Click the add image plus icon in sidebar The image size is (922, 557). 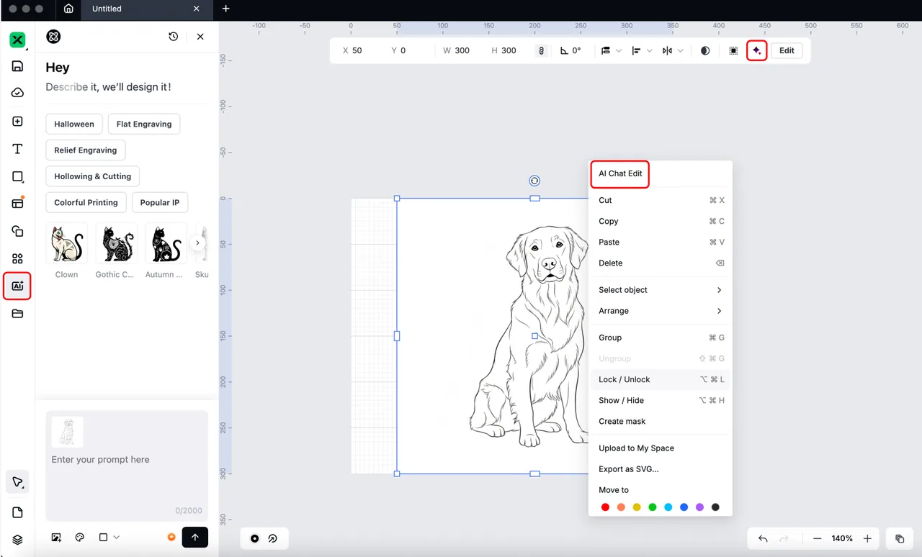[x=18, y=122]
